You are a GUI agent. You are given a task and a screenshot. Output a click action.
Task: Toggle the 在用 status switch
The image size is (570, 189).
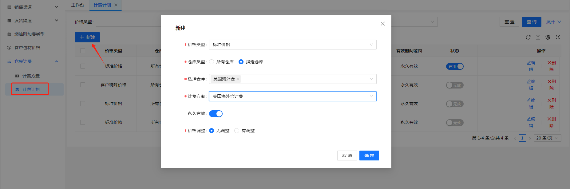(454, 66)
